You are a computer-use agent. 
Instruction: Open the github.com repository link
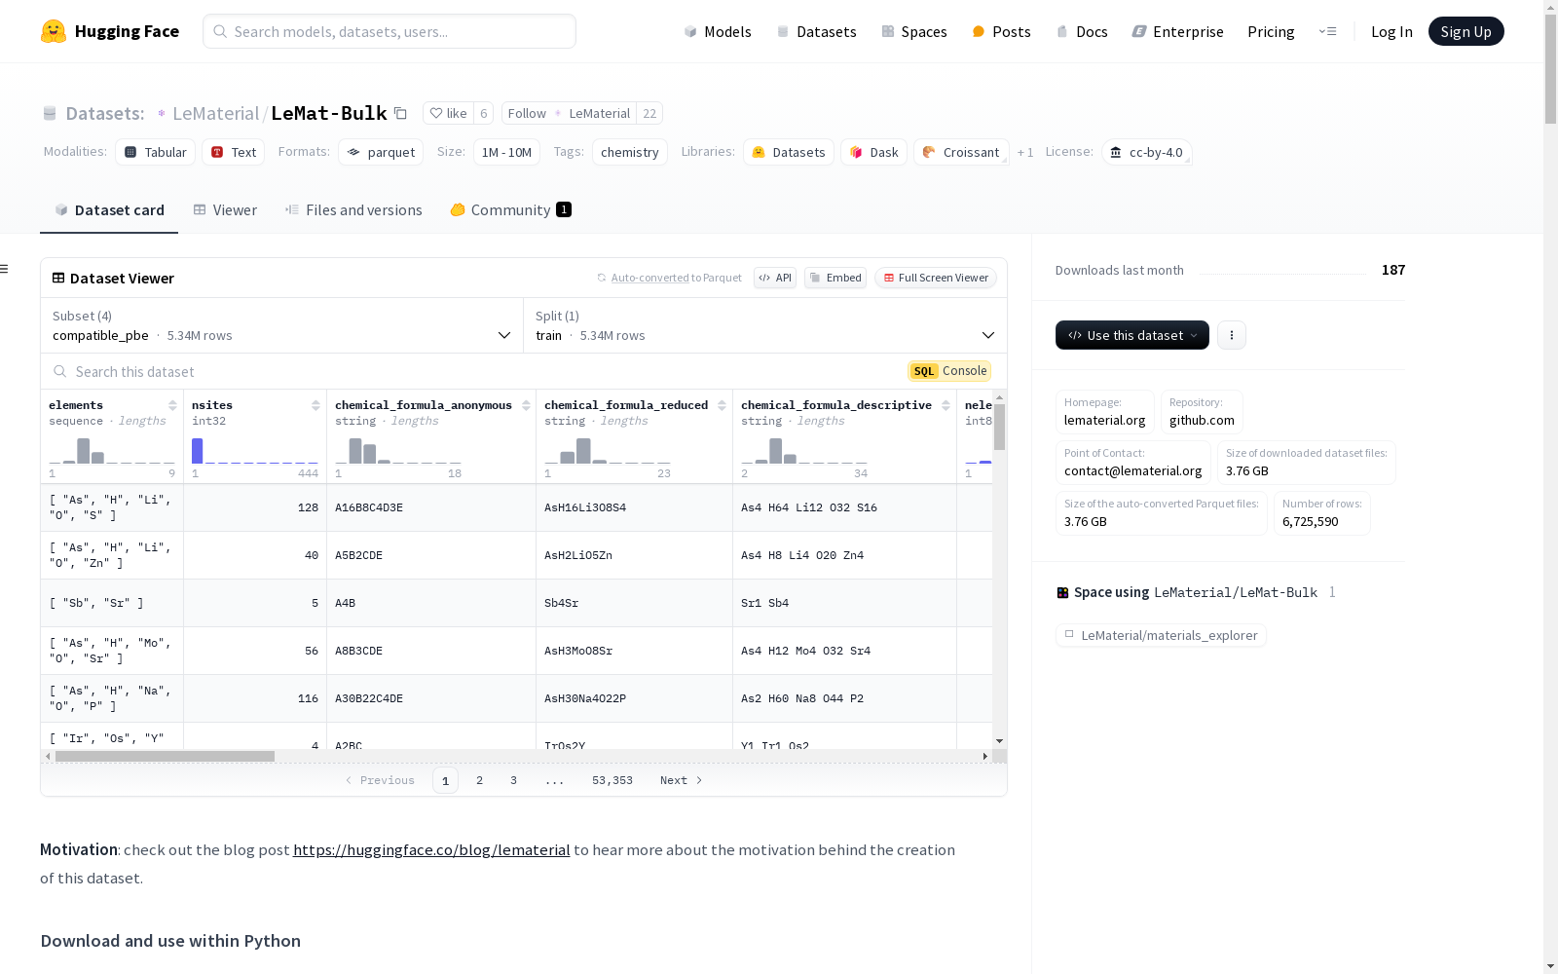1202,420
